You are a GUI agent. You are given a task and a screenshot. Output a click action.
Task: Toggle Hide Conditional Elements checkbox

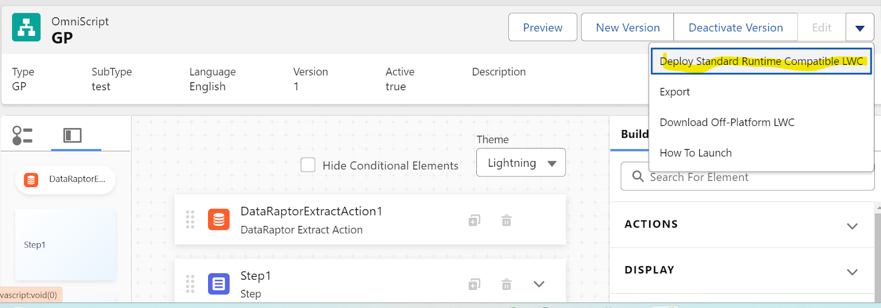coord(308,165)
